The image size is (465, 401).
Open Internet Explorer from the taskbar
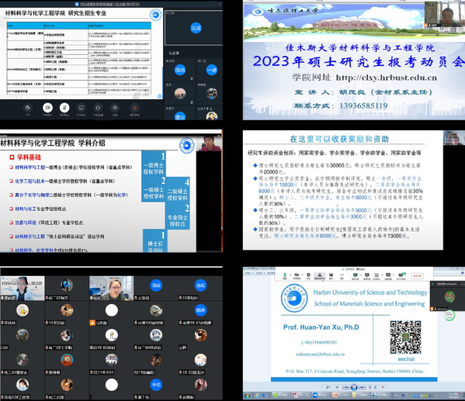pyautogui.click(x=258, y=396)
